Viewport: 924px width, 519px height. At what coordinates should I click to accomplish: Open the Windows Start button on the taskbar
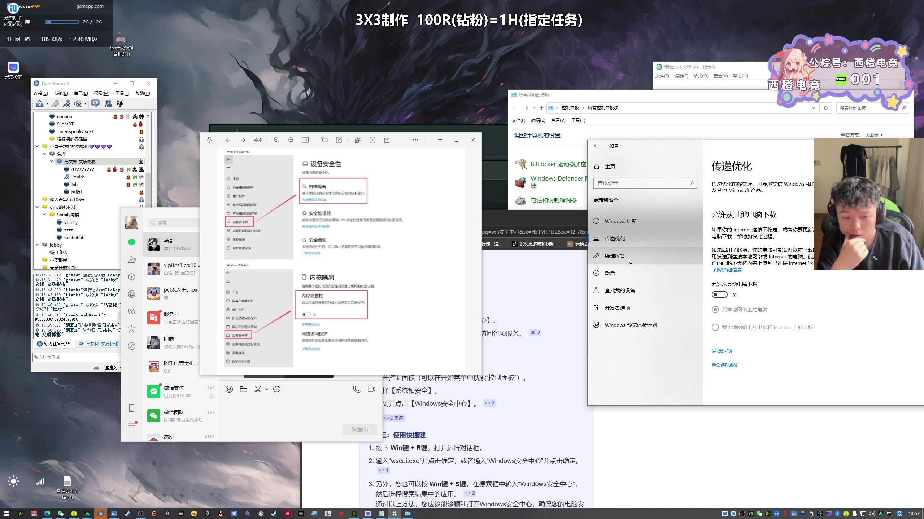(x=6, y=514)
